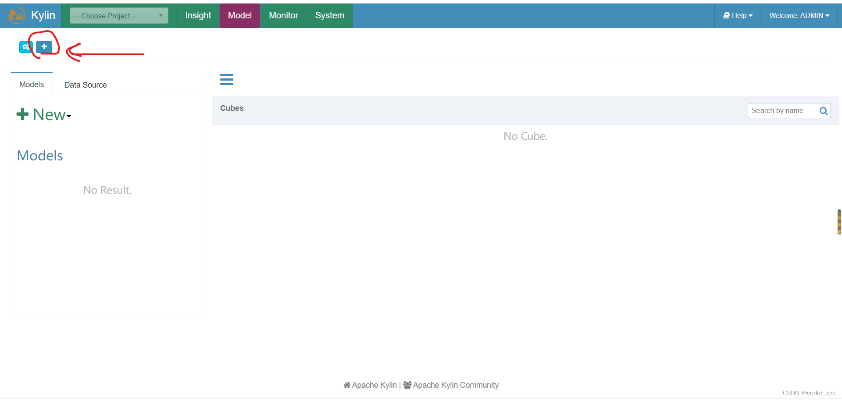Click the 'No Result.' message

[107, 190]
